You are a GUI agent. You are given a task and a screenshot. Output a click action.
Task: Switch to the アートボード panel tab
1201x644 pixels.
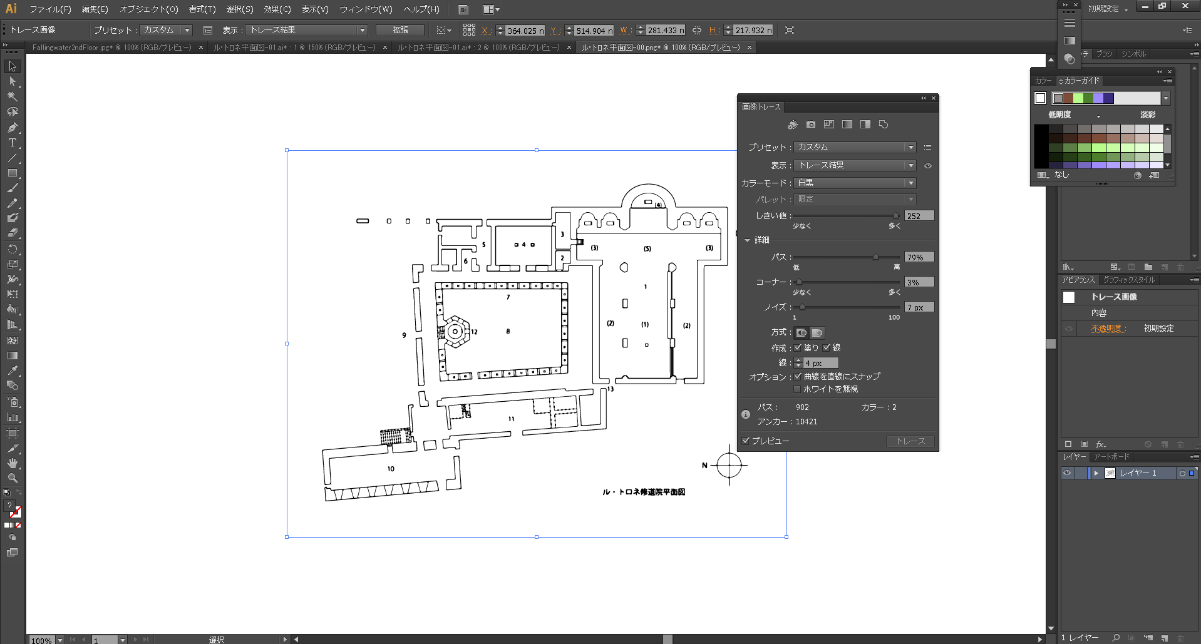coord(1111,457)
